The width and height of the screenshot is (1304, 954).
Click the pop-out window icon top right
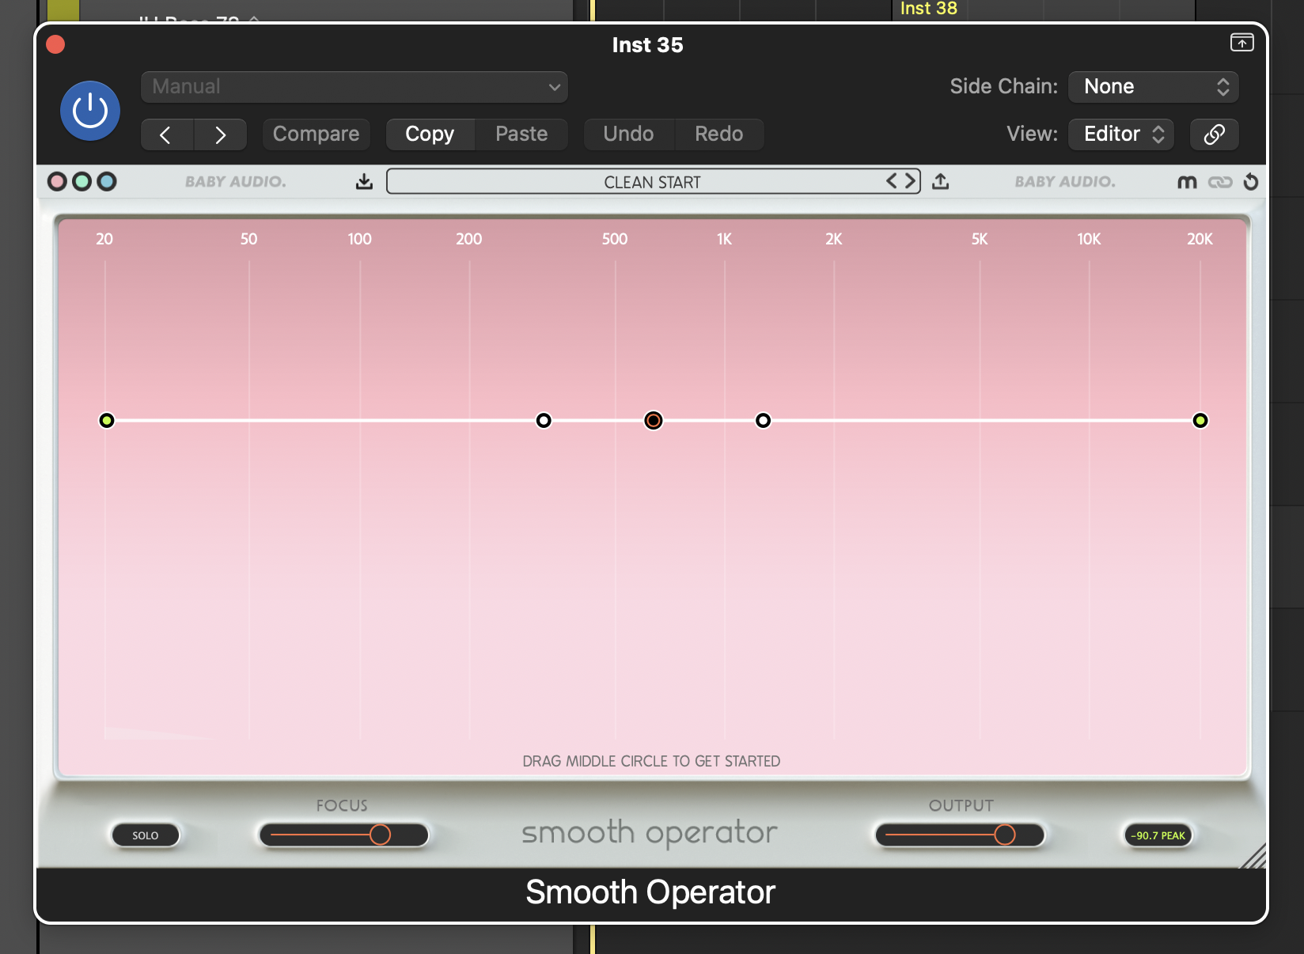tap(1241, 44)
